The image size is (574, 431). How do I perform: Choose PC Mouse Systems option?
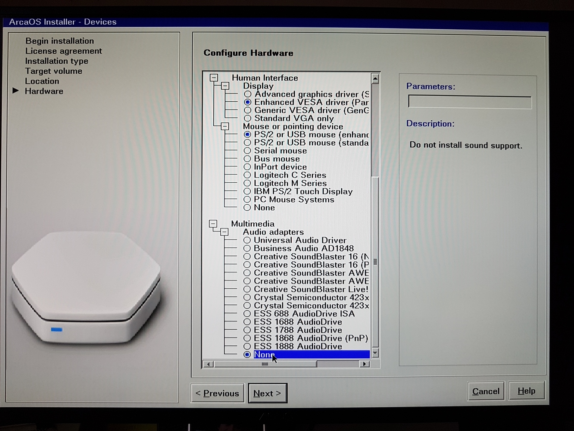(247, 200)
